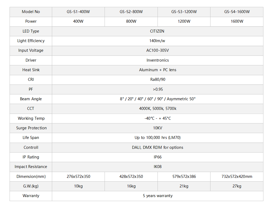Select the 10KV surge protection value

pyautogui.click(x=158, y=128)
